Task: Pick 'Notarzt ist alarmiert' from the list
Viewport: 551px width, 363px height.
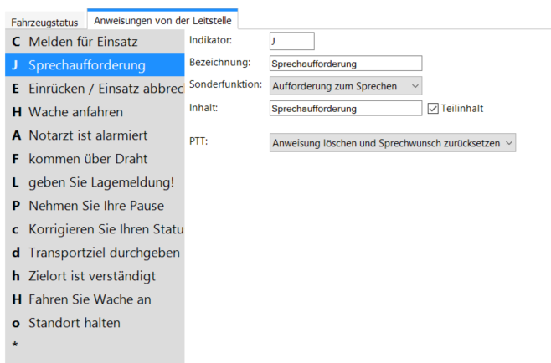Action: click(x=95, y=135)
